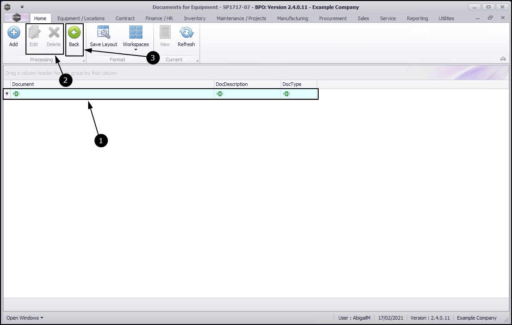The height and width of the screenshot is (325, 512).
Task: Click the Edit icon in the Processing group
Action: (x=34, y=33)
